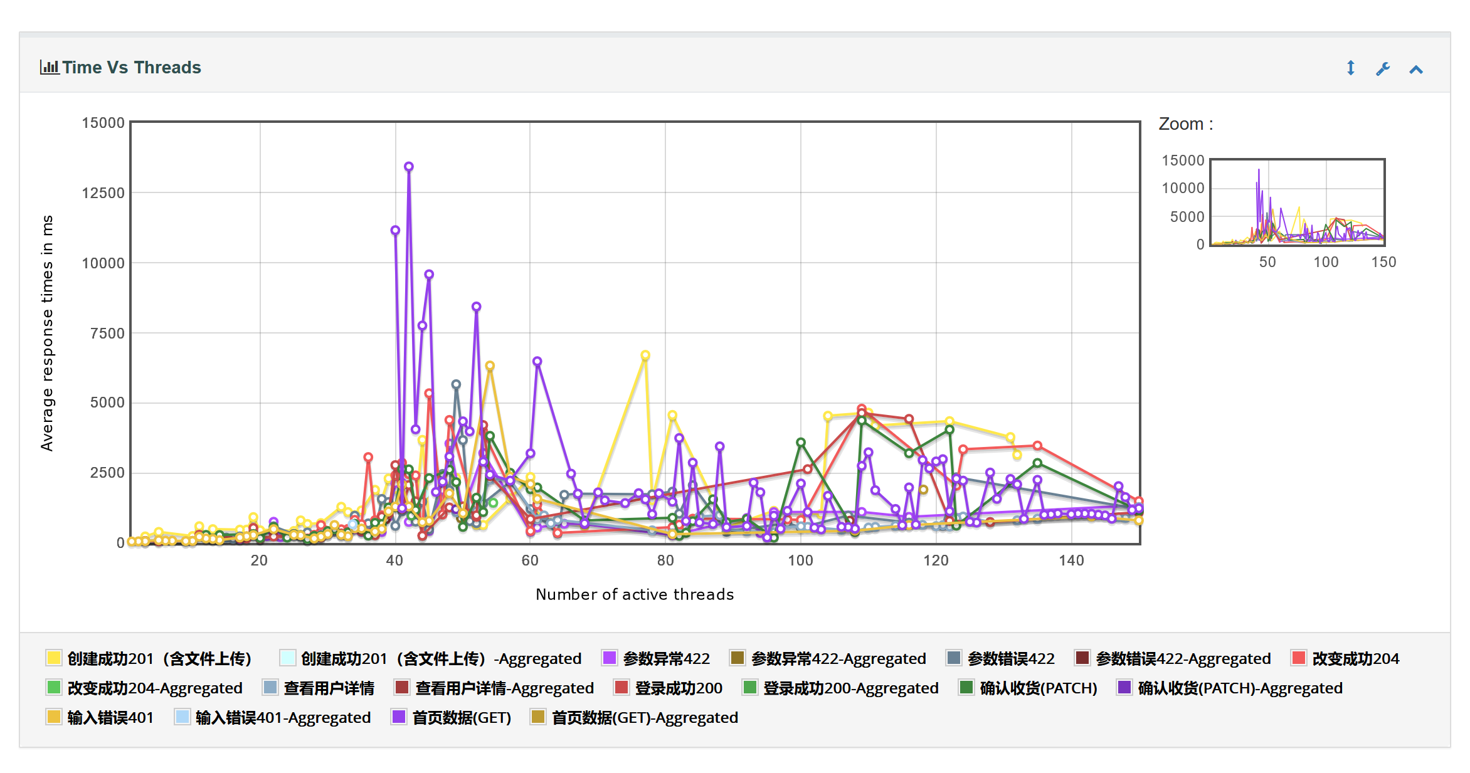Viewport: 1470px width, 773px height.
Task: Click the 登录成功200 legend swatch
Action: click(x=621, y=688)
